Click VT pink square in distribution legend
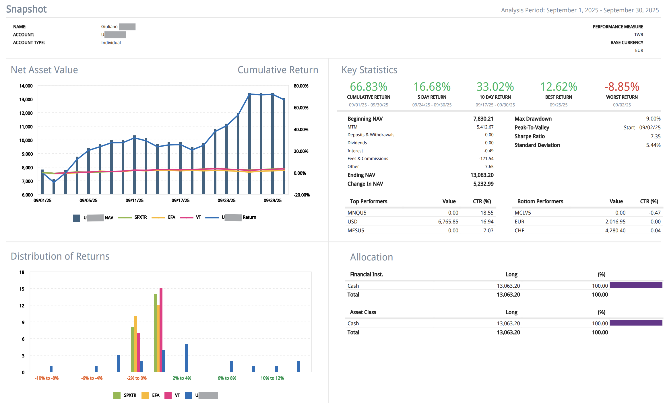This screenshot has height=403, width=669. (x=168, y=396)
